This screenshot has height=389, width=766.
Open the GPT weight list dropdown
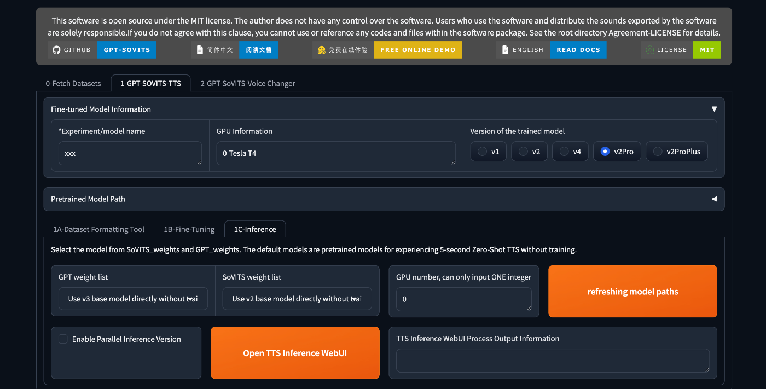pos(133,299)
